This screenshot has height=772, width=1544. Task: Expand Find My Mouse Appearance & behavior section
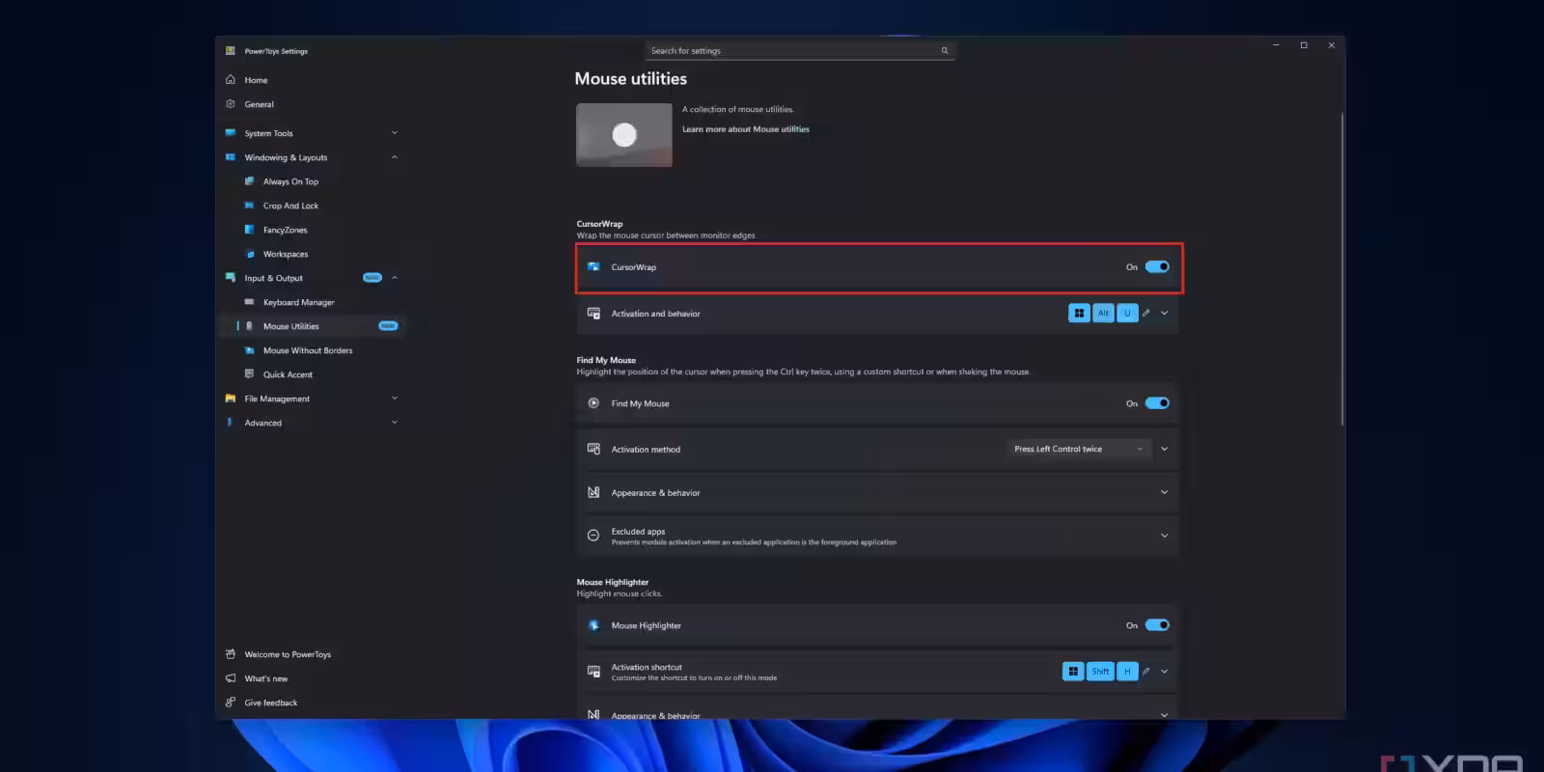coord(1164,492)
